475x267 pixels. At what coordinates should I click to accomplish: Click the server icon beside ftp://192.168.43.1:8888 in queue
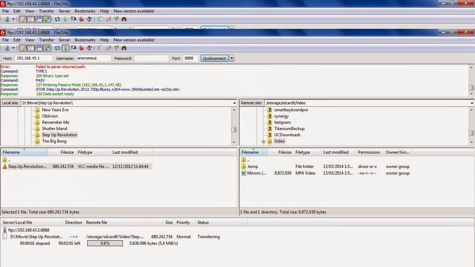(5, 230)
